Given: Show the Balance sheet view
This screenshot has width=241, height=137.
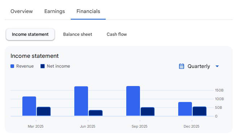Looking at the screenshot, I should (x=78, y=34).
